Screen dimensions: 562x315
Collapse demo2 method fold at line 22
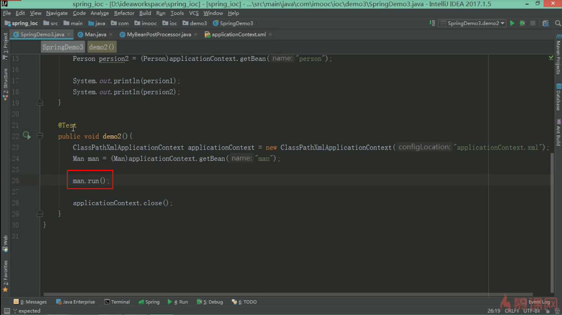click(40, 136)
